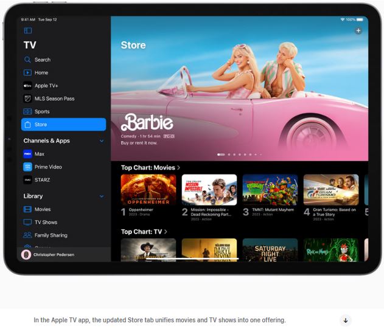Open MLS Season Pass in sidebar

(x=64, y=99)
